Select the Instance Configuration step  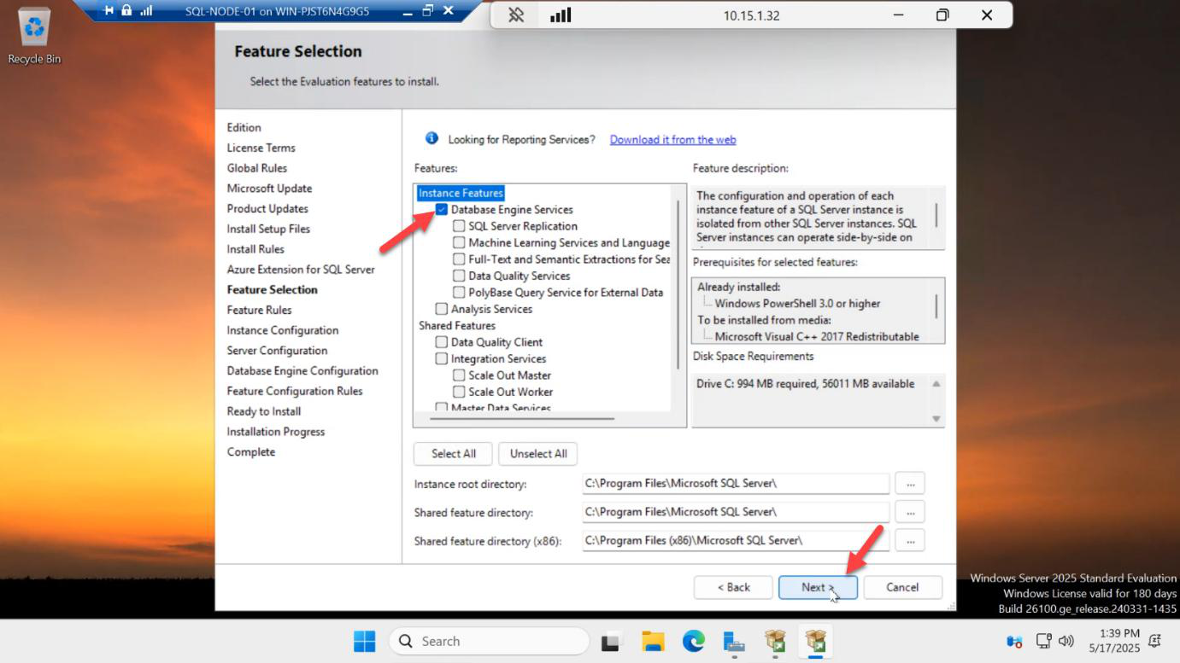coord(283,330)
